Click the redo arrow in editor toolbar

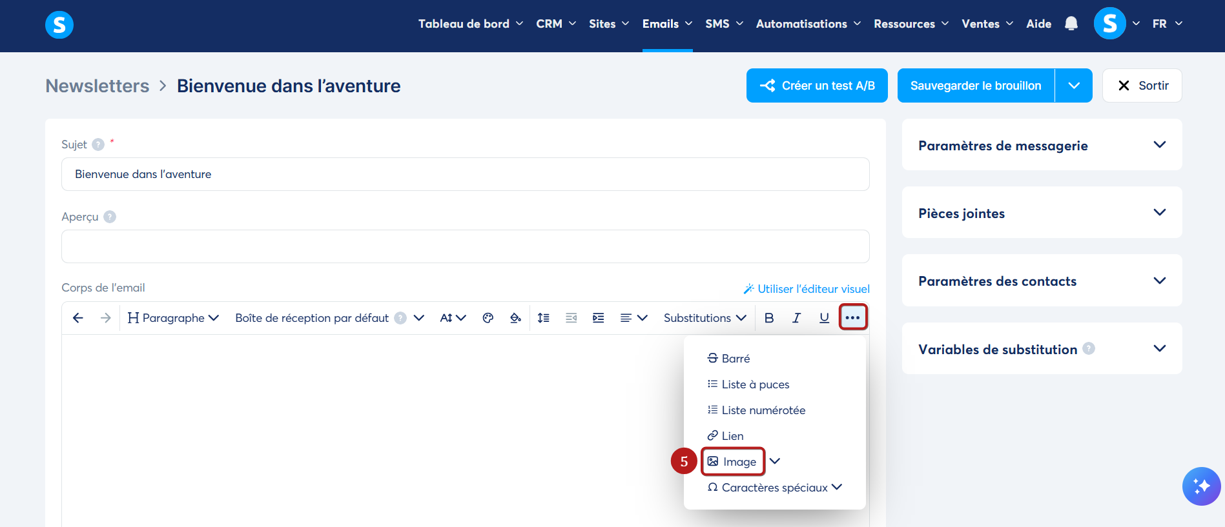[106, 318]
